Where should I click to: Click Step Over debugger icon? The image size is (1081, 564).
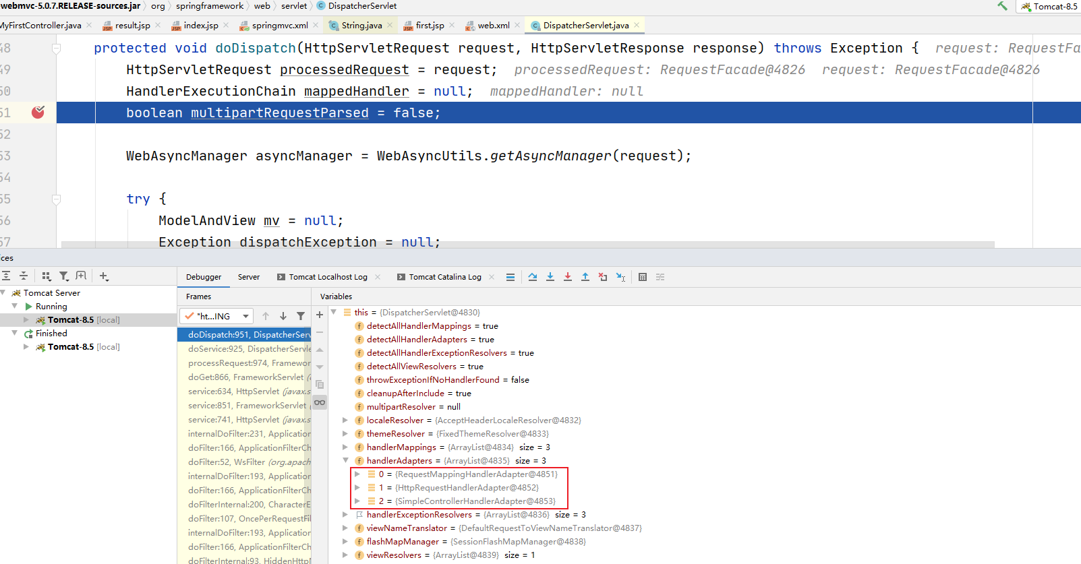coord(533,277)
